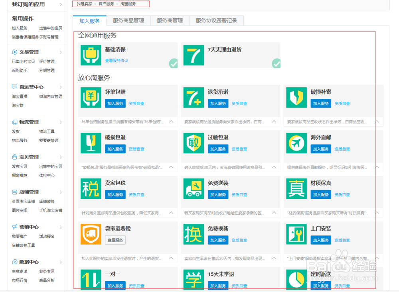Click the 数据中心 sidebar icon
This screenshot has width=399, height=292.
tap(14, 262)
